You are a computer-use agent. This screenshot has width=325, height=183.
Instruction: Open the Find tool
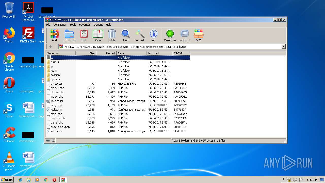click(x=126, y=35)
